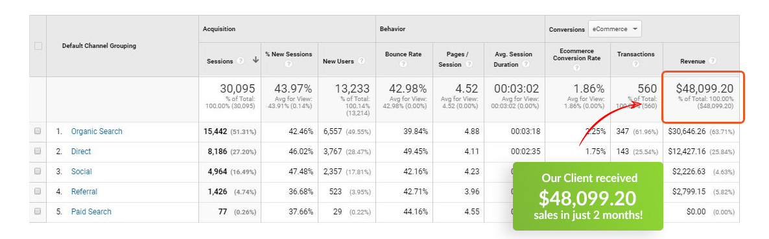Image resolution: width=769 pixels, height=239 pixels.
Task: Open the Referral channel link
Action: 84,192
